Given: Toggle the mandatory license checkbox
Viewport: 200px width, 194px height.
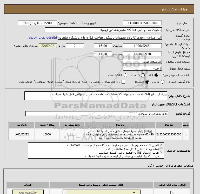Looking at the screenshot, I should pyautogui.click(x=172, y=192).
